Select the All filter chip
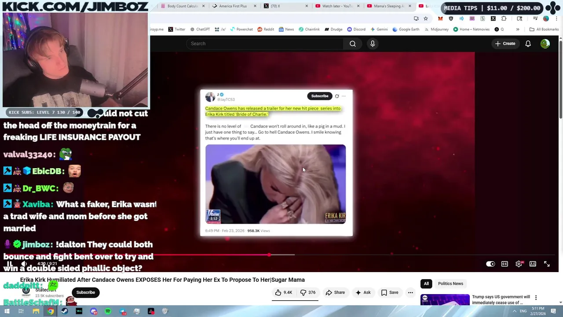The width and height of the screenshot is (563, 317). pyautogui.click(x=426, y=284)
